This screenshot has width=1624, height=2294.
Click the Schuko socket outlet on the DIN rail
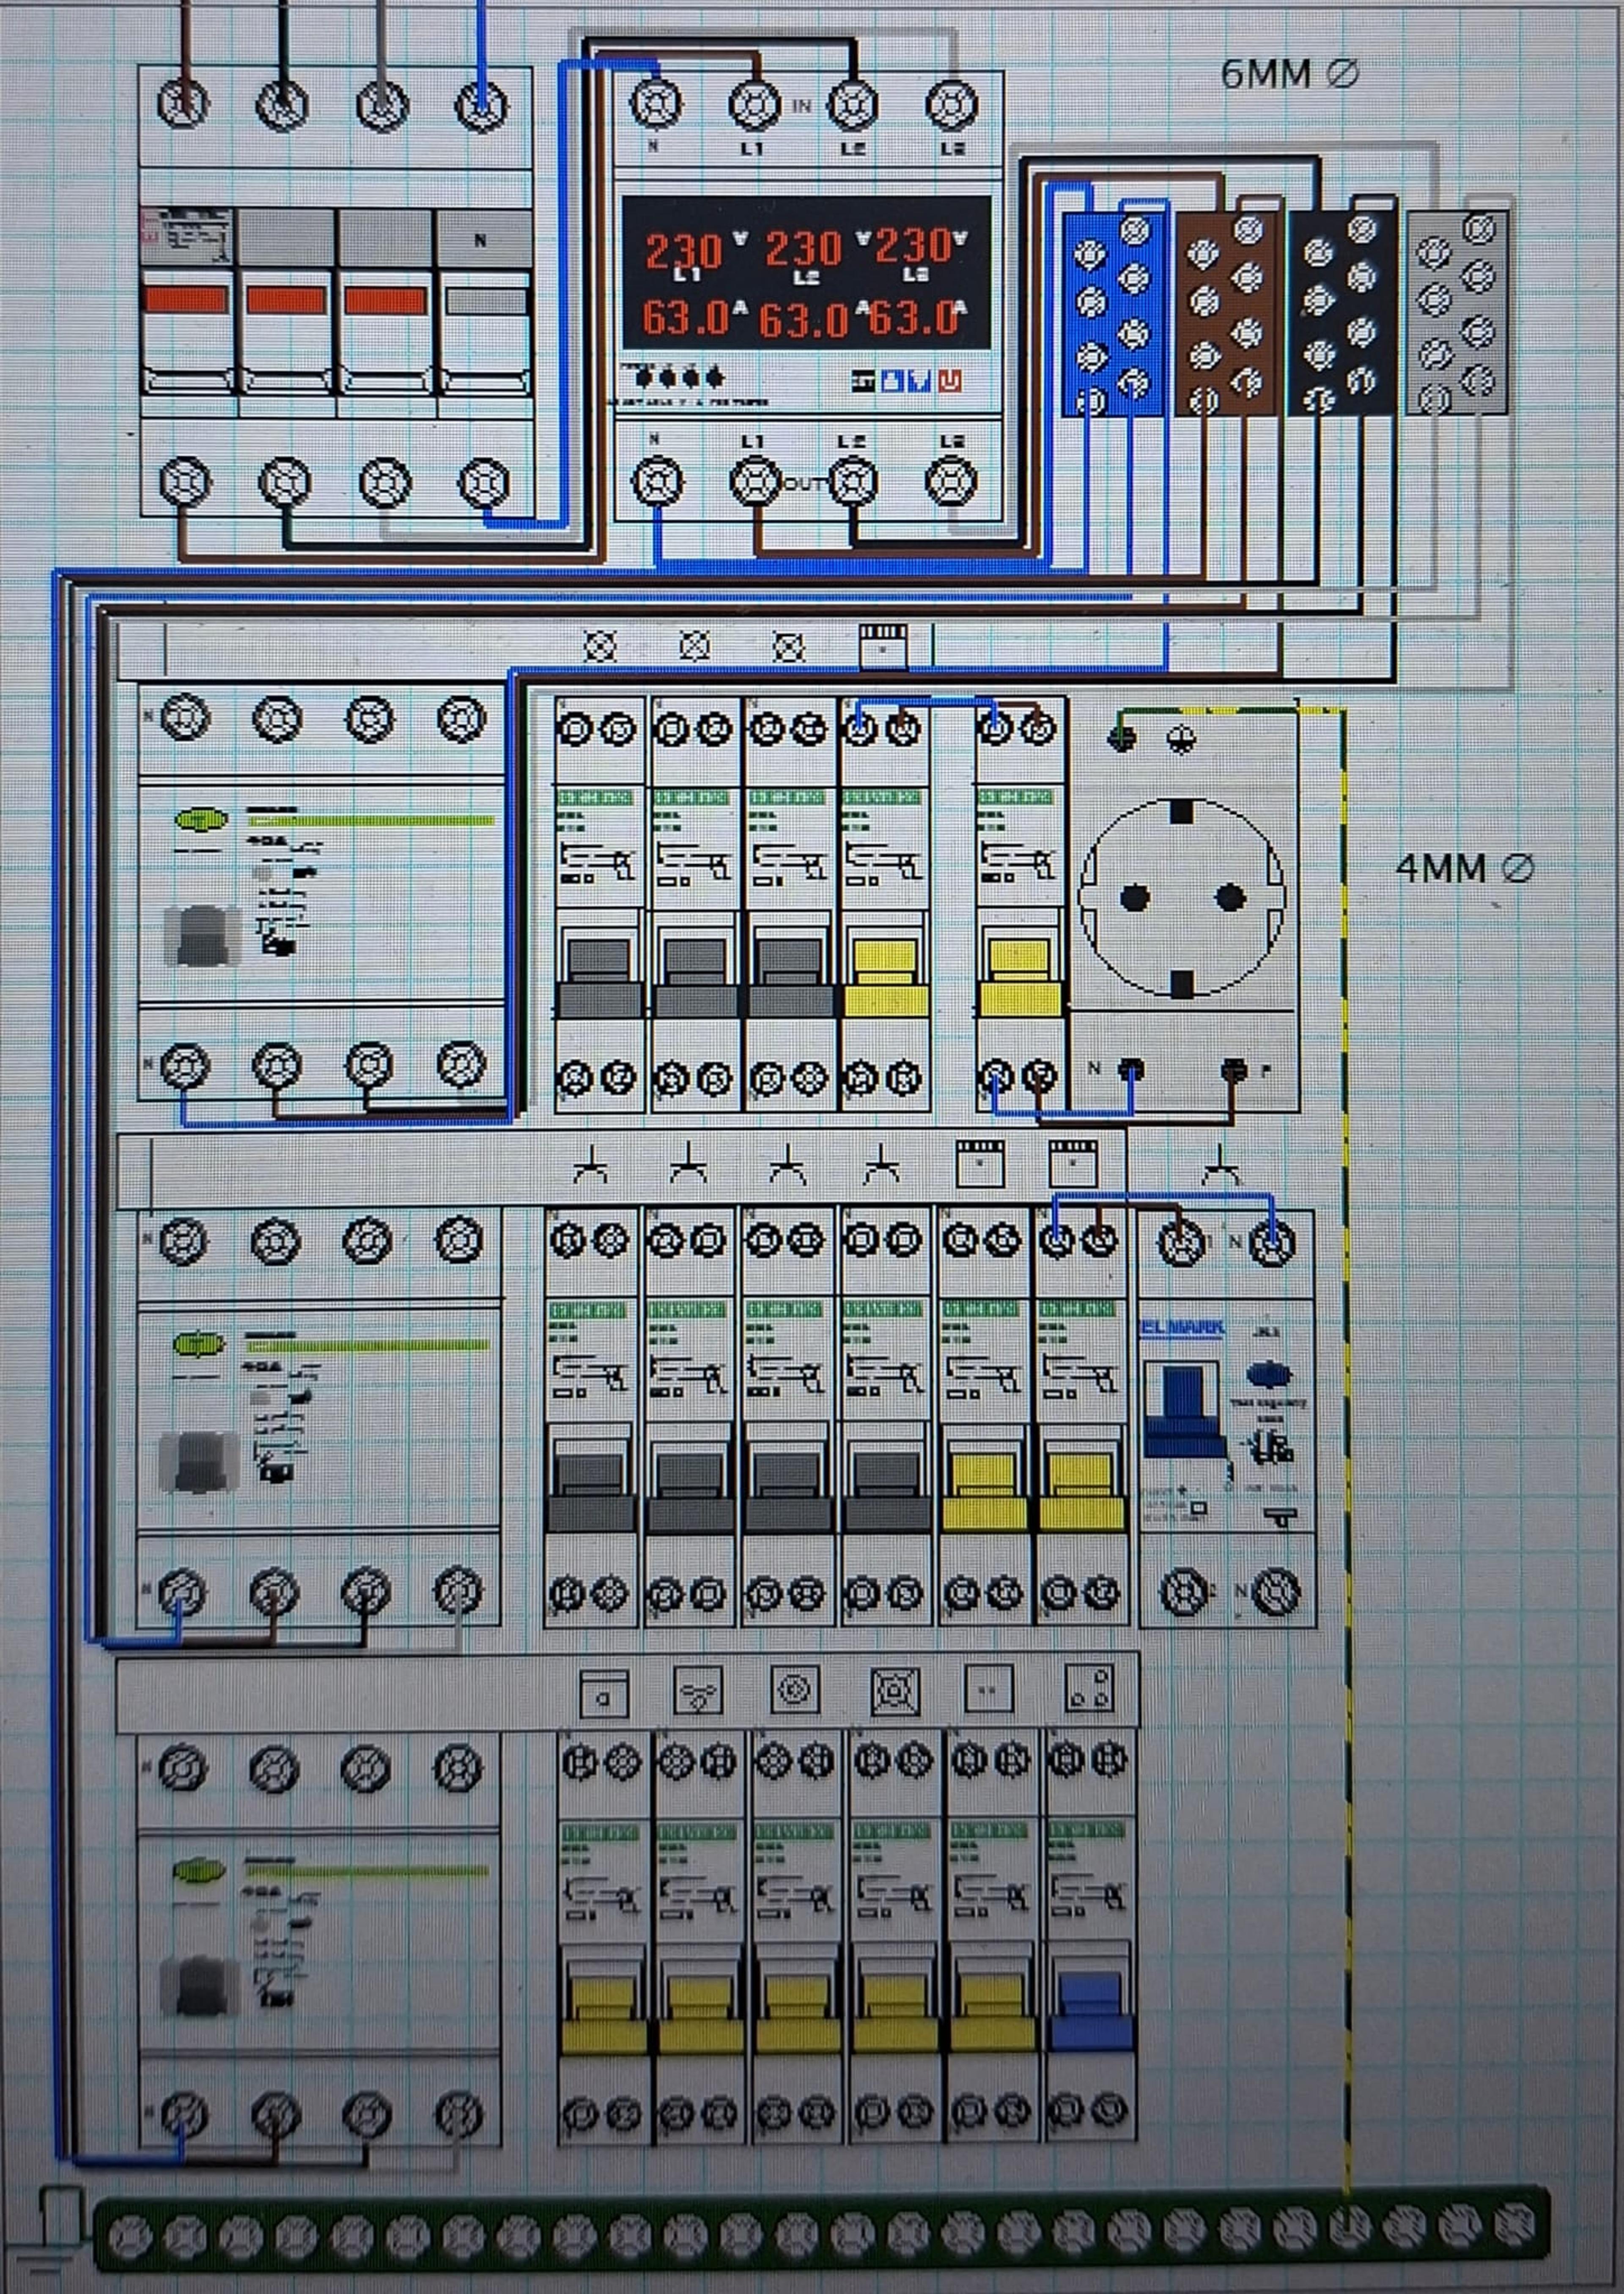point(1181,897)
